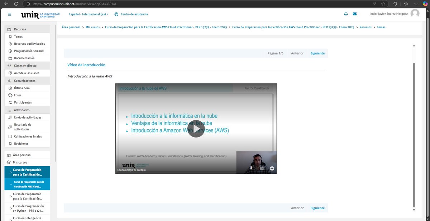Viewport: 430px width, 221px height.
Task: Open Revisiones in the sidebar
Action: pos(28,144)
